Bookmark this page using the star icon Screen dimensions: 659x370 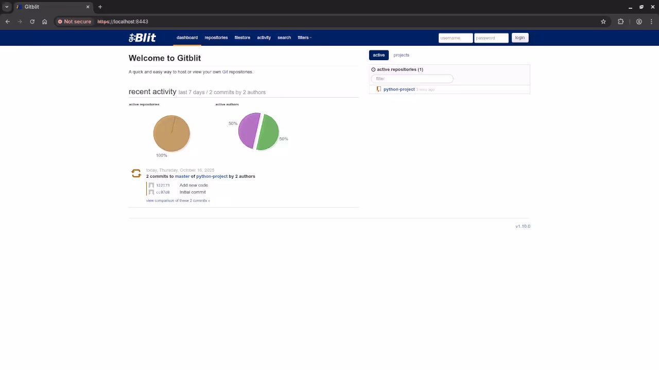[x=603, y=22]
